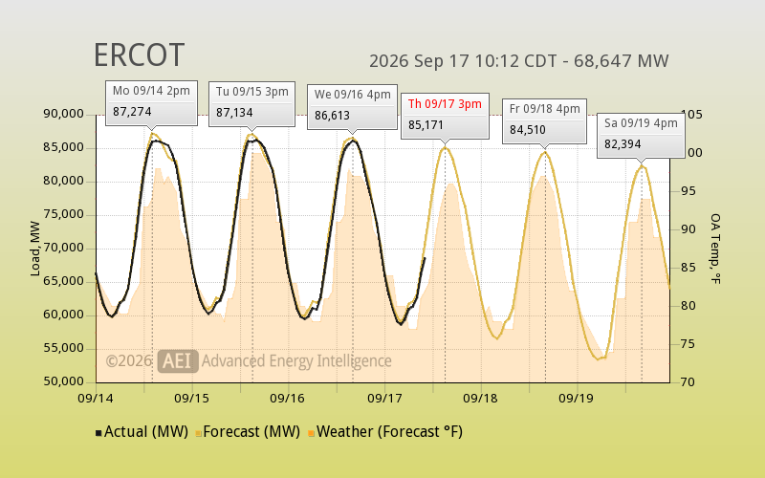Click the 09/17 date axis label

click(x=384, y=399)
